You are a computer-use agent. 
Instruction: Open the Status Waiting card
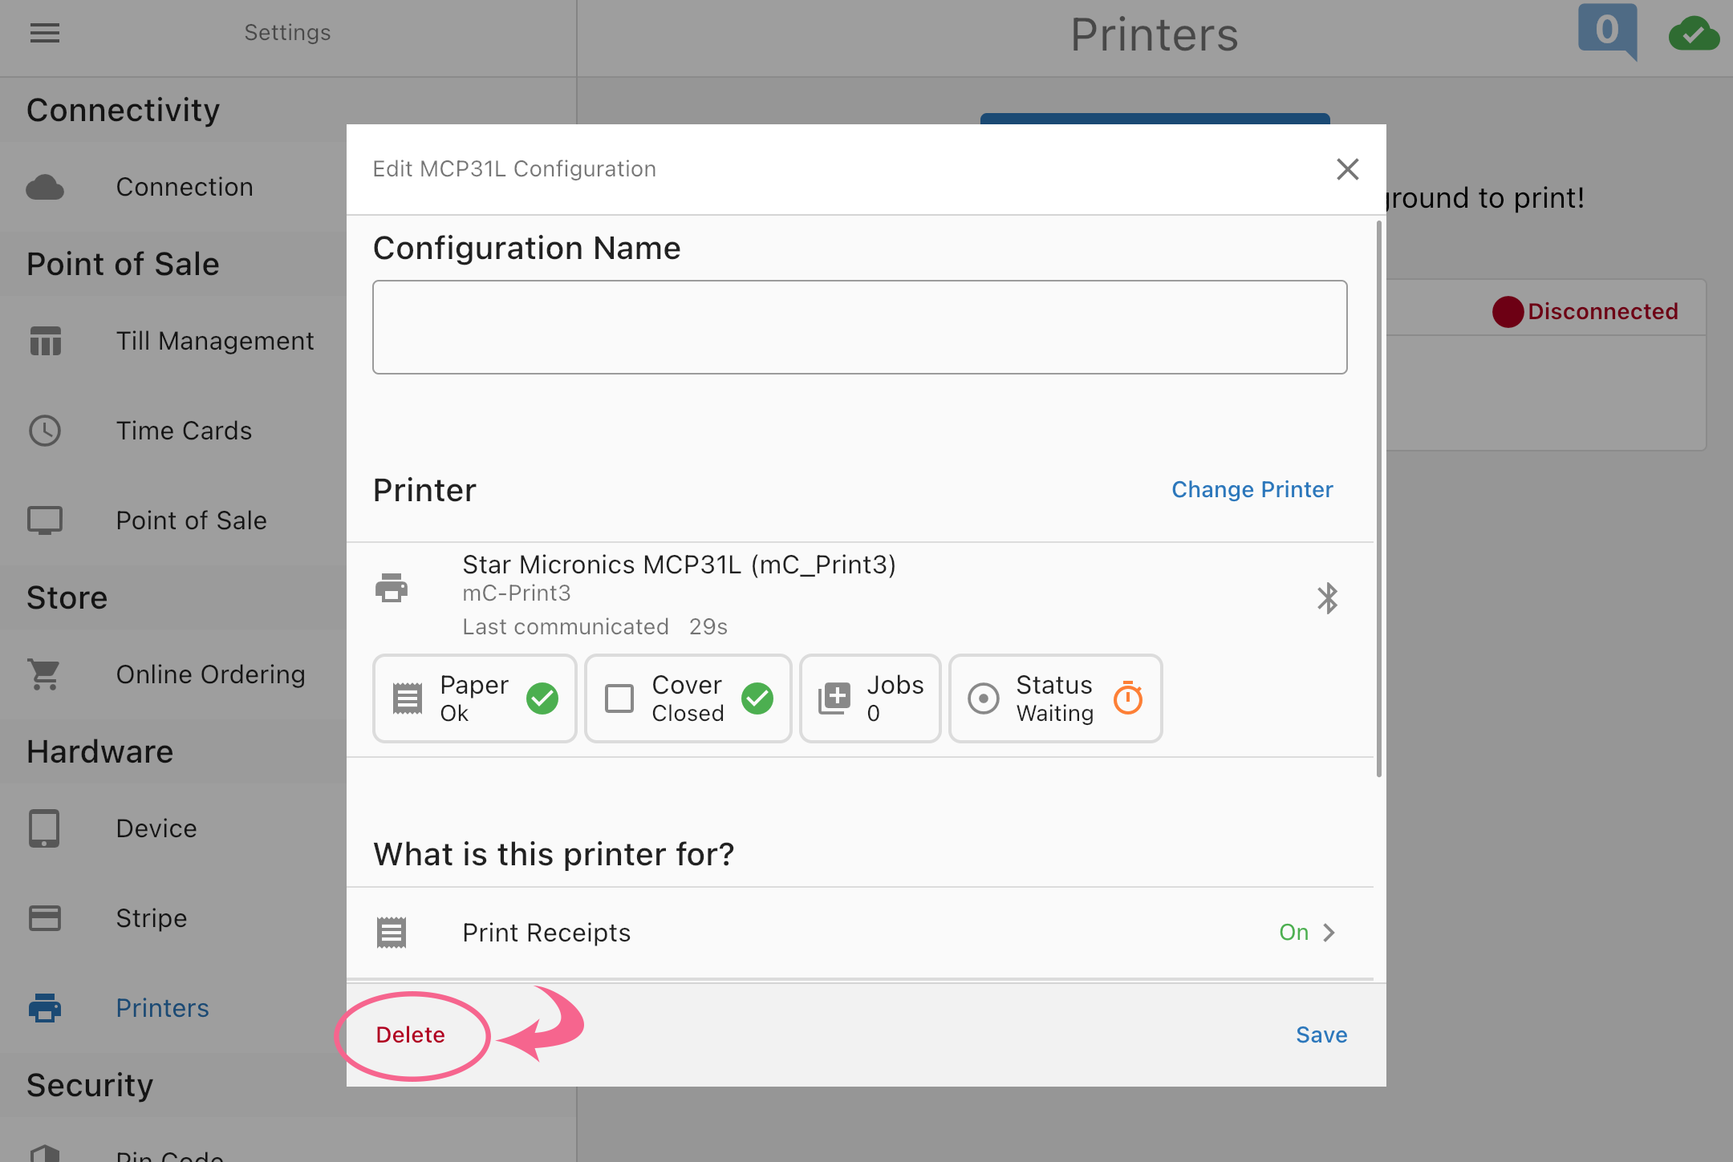[x=1053, y=698]
